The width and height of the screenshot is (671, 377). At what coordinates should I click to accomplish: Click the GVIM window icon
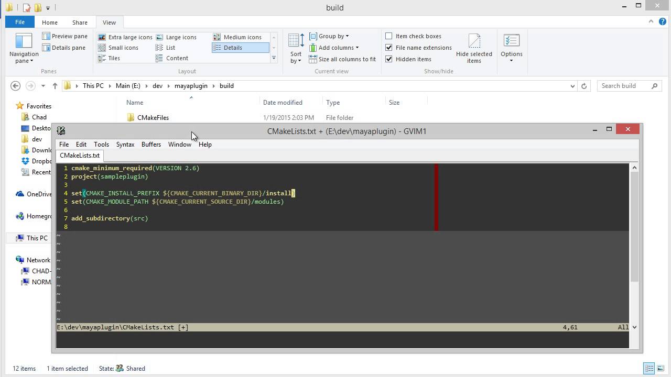click(x=61, y=131)
